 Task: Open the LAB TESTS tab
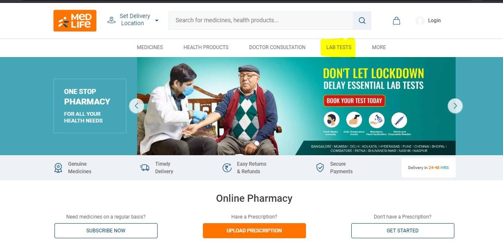point(339,47)
